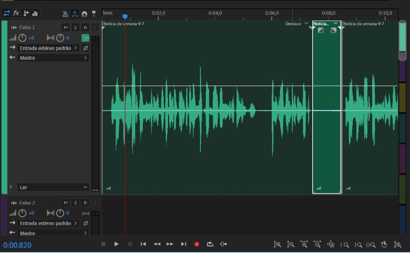
Task: Zoom in amplitude icon
Action: tap(277, 244)
